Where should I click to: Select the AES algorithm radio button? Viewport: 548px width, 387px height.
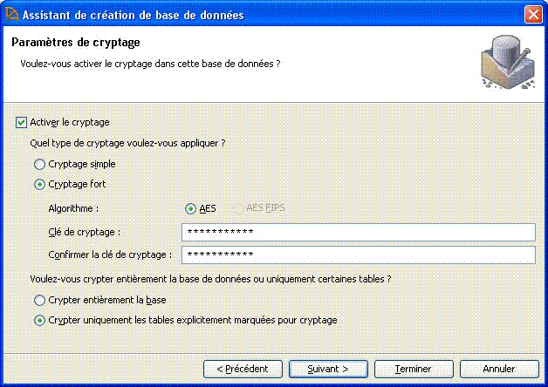[191, 208]
